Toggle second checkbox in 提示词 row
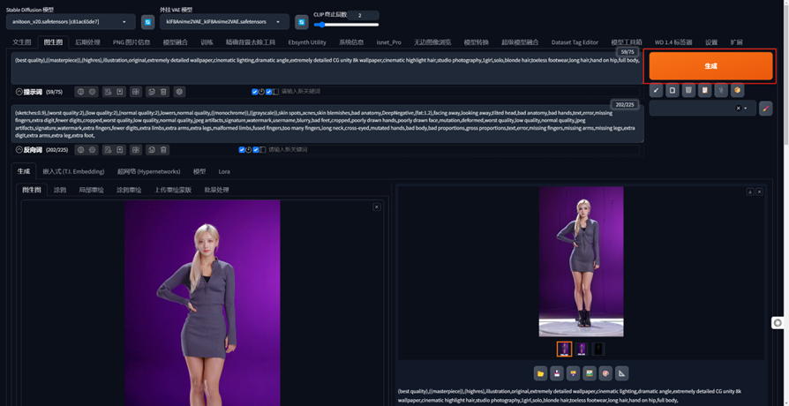The image size is (789, 406). (269, 92)
